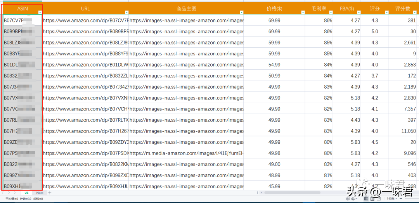
Task: Select ASIN cell starting with B08LZJ8
Action: (22, 42)
